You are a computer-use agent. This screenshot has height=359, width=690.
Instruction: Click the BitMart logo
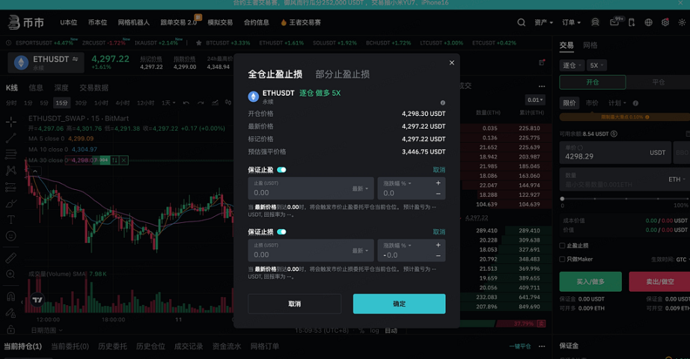(x=25, y=22)
